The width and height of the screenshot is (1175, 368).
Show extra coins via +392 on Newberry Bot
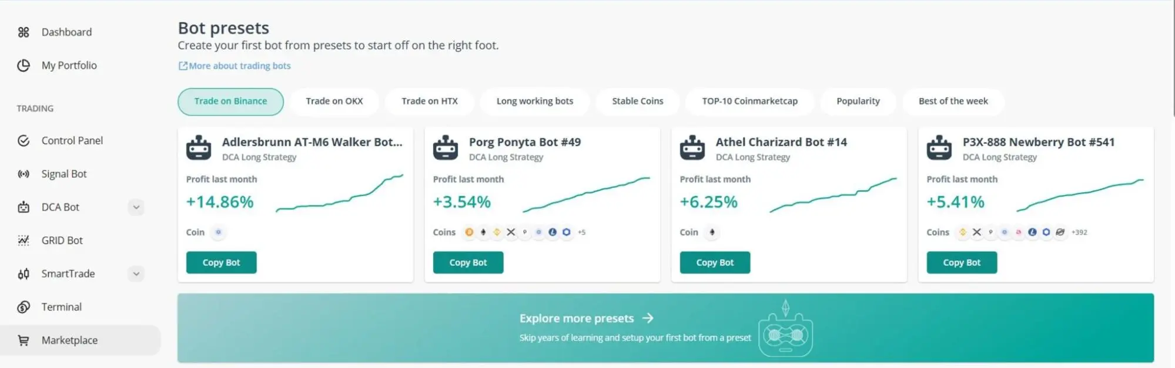1079,232
